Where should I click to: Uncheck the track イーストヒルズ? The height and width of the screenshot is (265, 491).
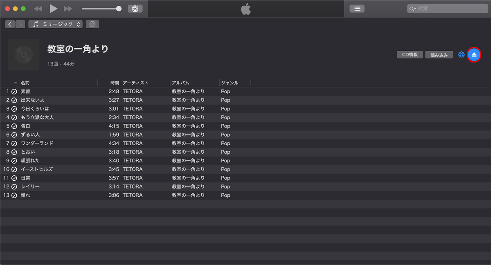point(14,169)
